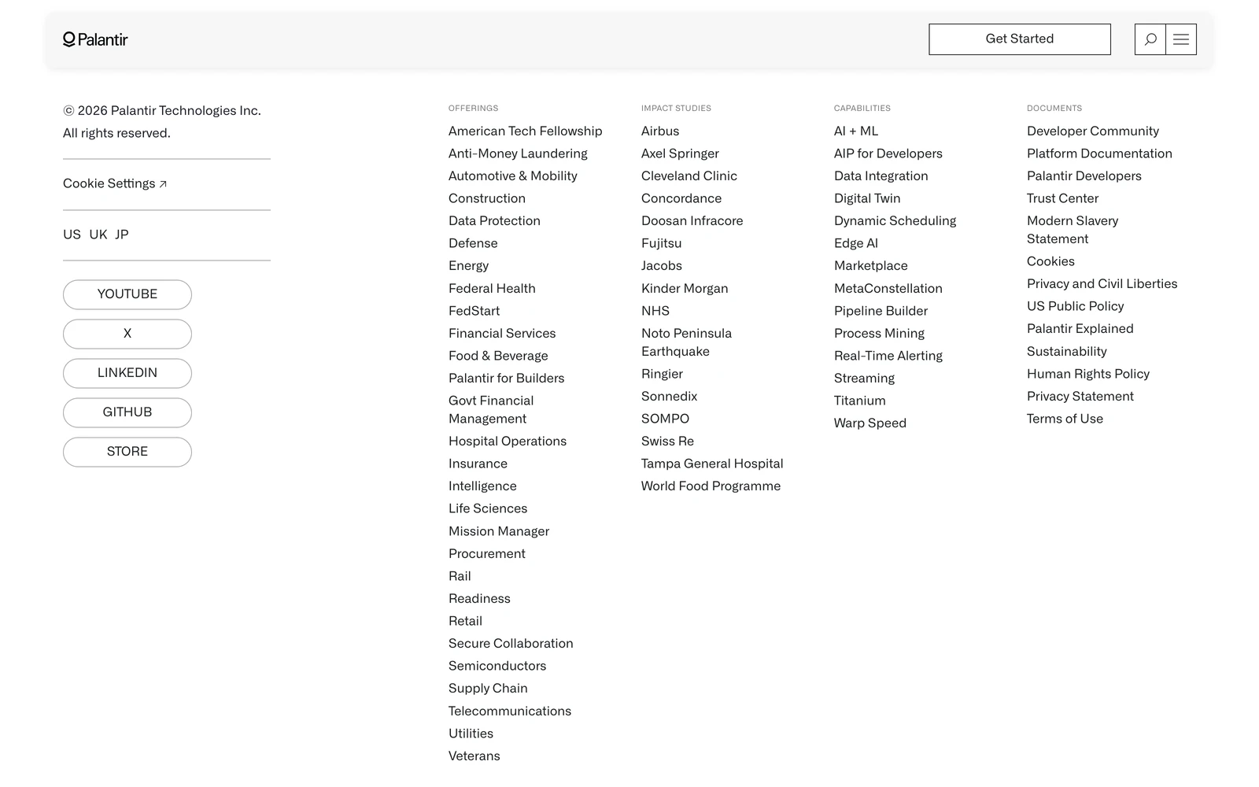Open the Terms of Use link
Screen dimensions: 1259x787
coord(1065,419)
